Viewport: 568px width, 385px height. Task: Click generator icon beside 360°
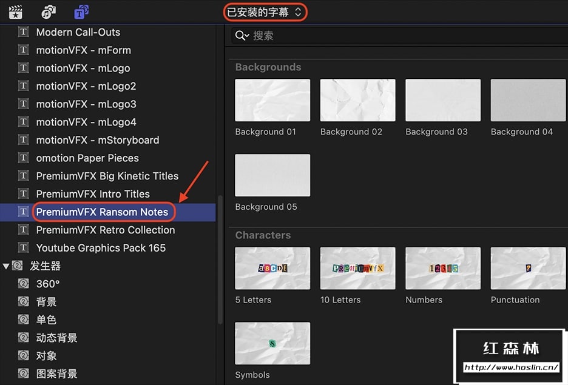click(x=23, y=283)
